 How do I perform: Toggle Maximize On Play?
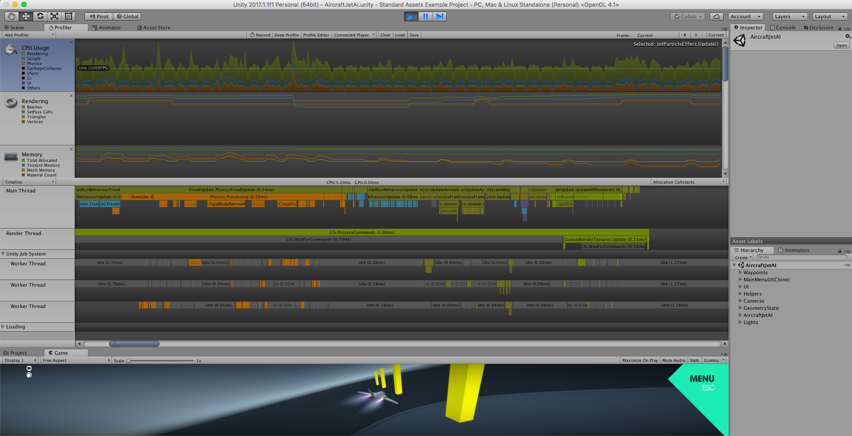(640, 360)
